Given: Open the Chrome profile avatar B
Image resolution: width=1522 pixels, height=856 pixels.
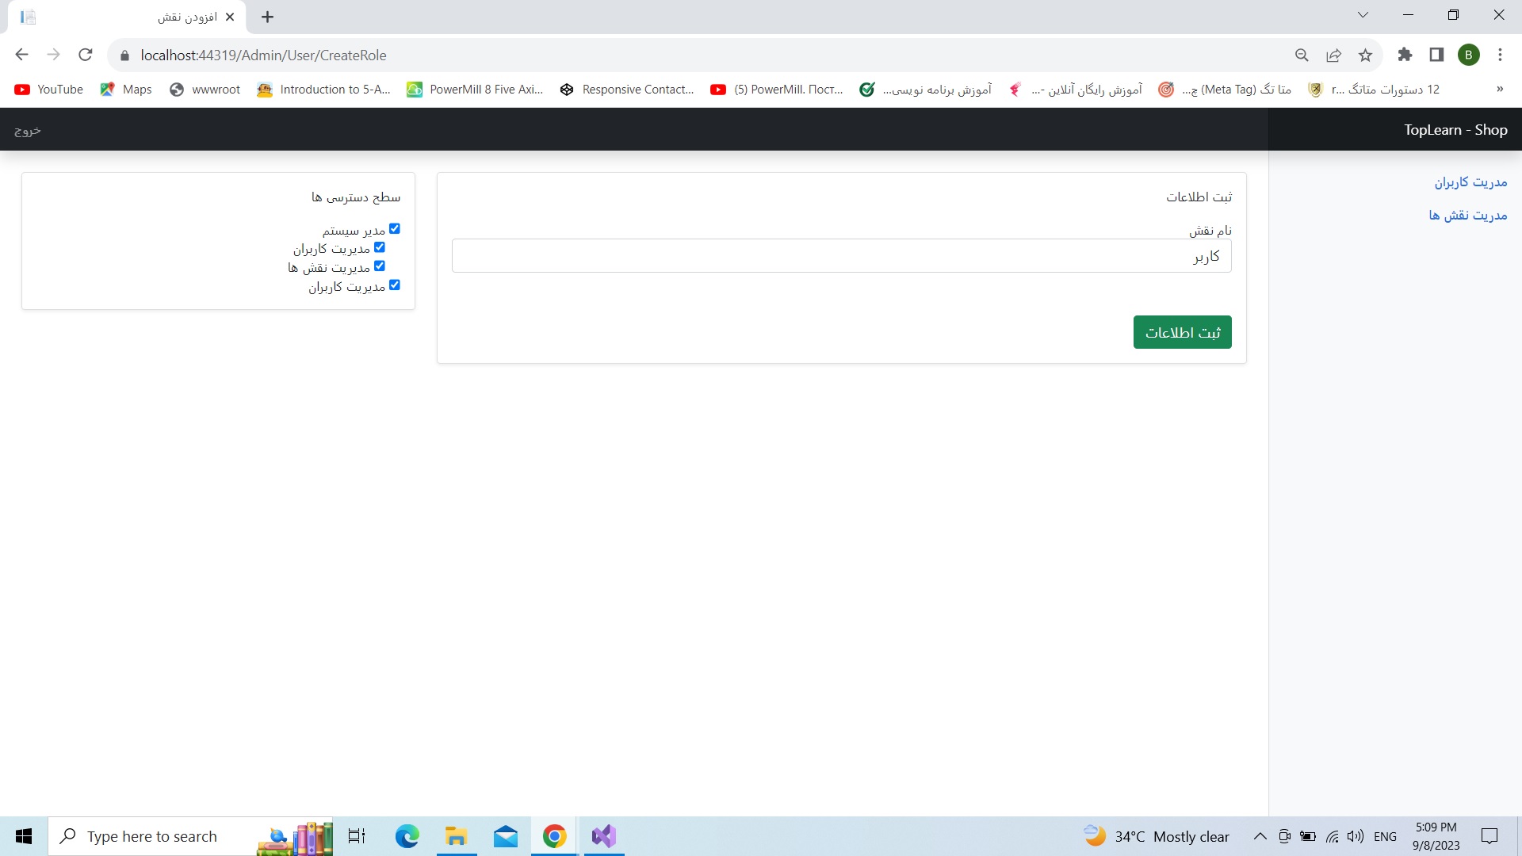Looking at the screenshot, I should coord(1468,55).
